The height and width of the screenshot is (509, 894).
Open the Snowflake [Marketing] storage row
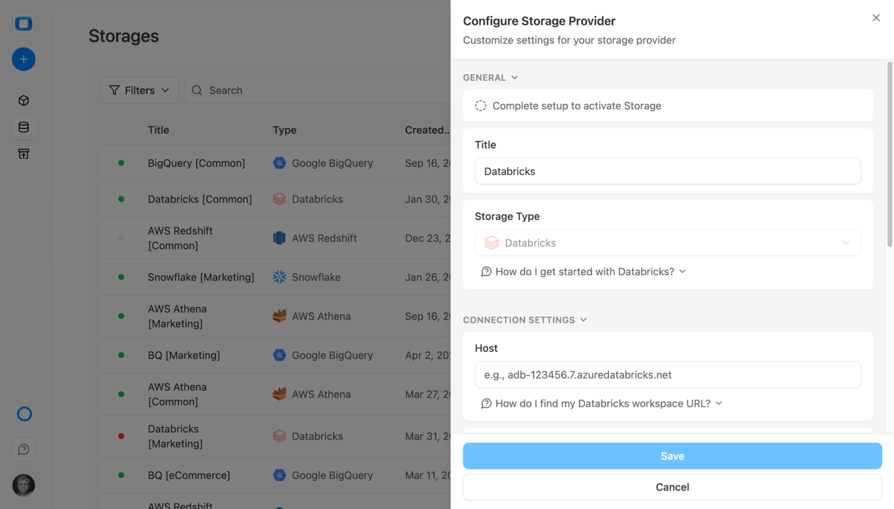coord(276,277)
